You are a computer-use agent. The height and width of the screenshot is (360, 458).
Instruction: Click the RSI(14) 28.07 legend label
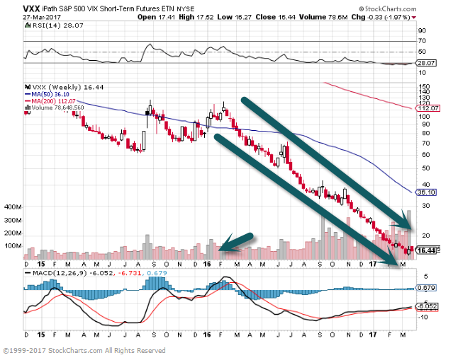[58, 25]
